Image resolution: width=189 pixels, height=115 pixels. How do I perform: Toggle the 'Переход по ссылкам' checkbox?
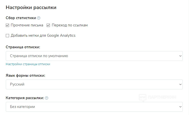tap(48, 25)
